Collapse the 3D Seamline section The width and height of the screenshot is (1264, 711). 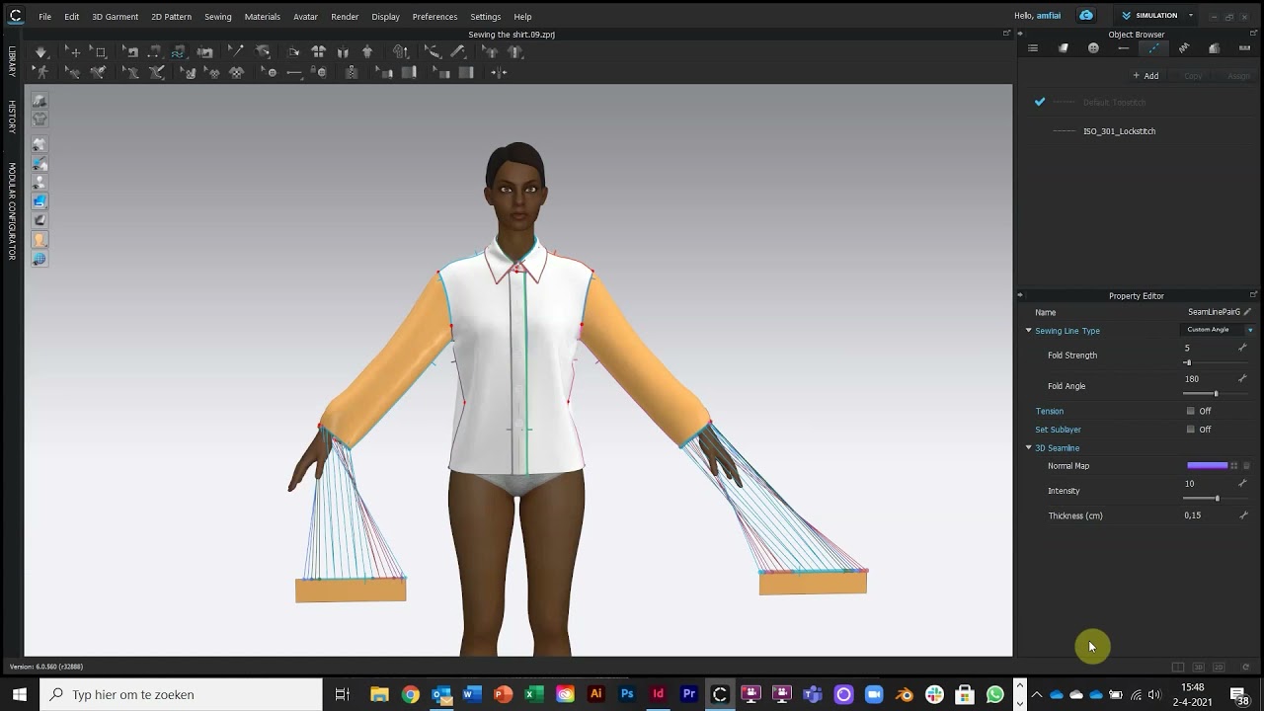[1028, 448]
